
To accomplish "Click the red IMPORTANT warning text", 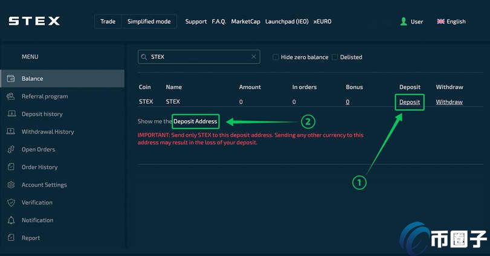I will (250, 139).
